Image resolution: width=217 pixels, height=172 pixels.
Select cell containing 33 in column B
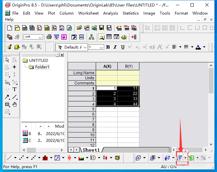click(128, 99)
